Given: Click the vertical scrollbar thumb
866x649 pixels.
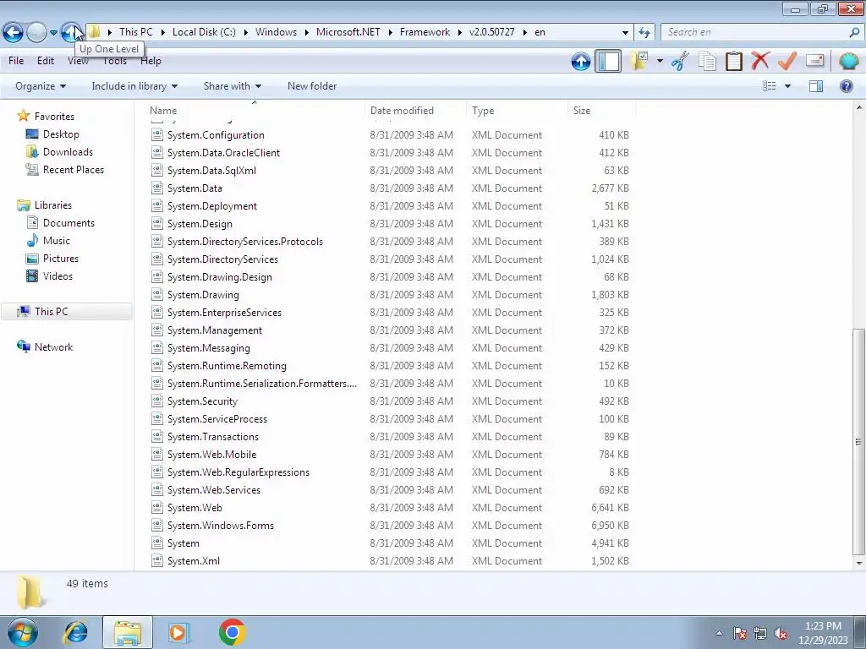Looking at the screenshot, I should point(859,441).
